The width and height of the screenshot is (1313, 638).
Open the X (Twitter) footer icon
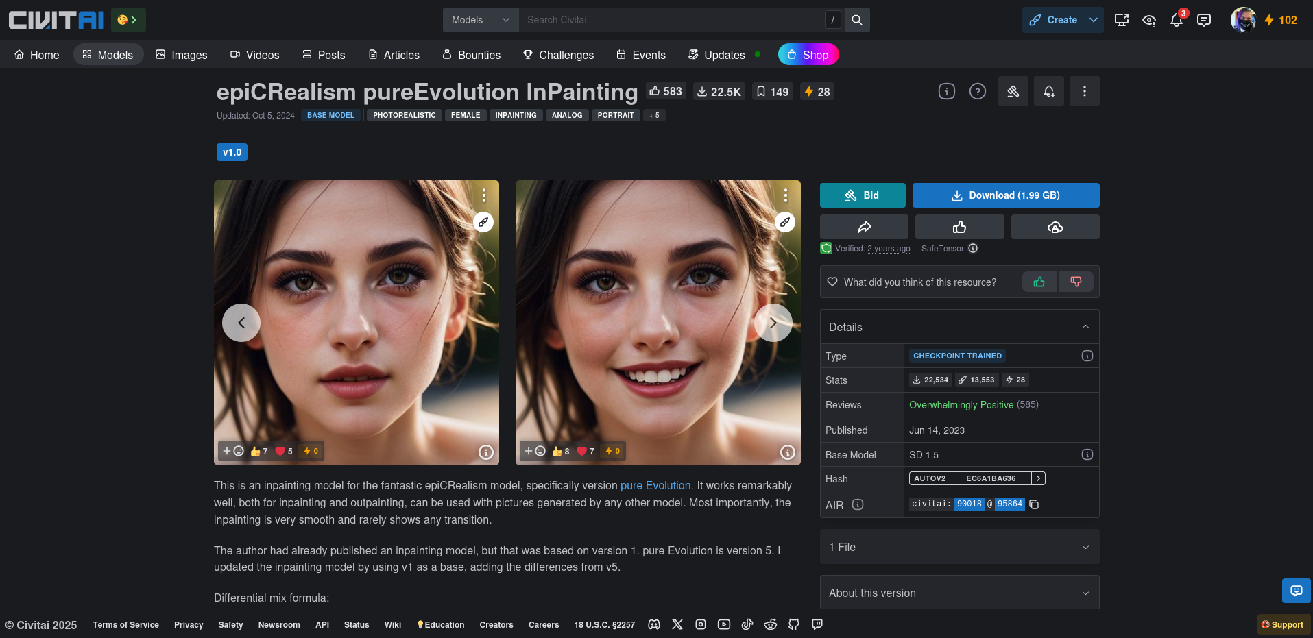pyautogui.click(x=677, y=624)
